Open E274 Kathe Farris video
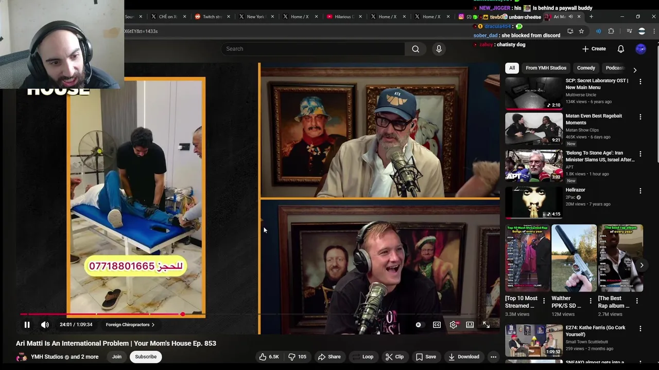 (x=534, y=341)
